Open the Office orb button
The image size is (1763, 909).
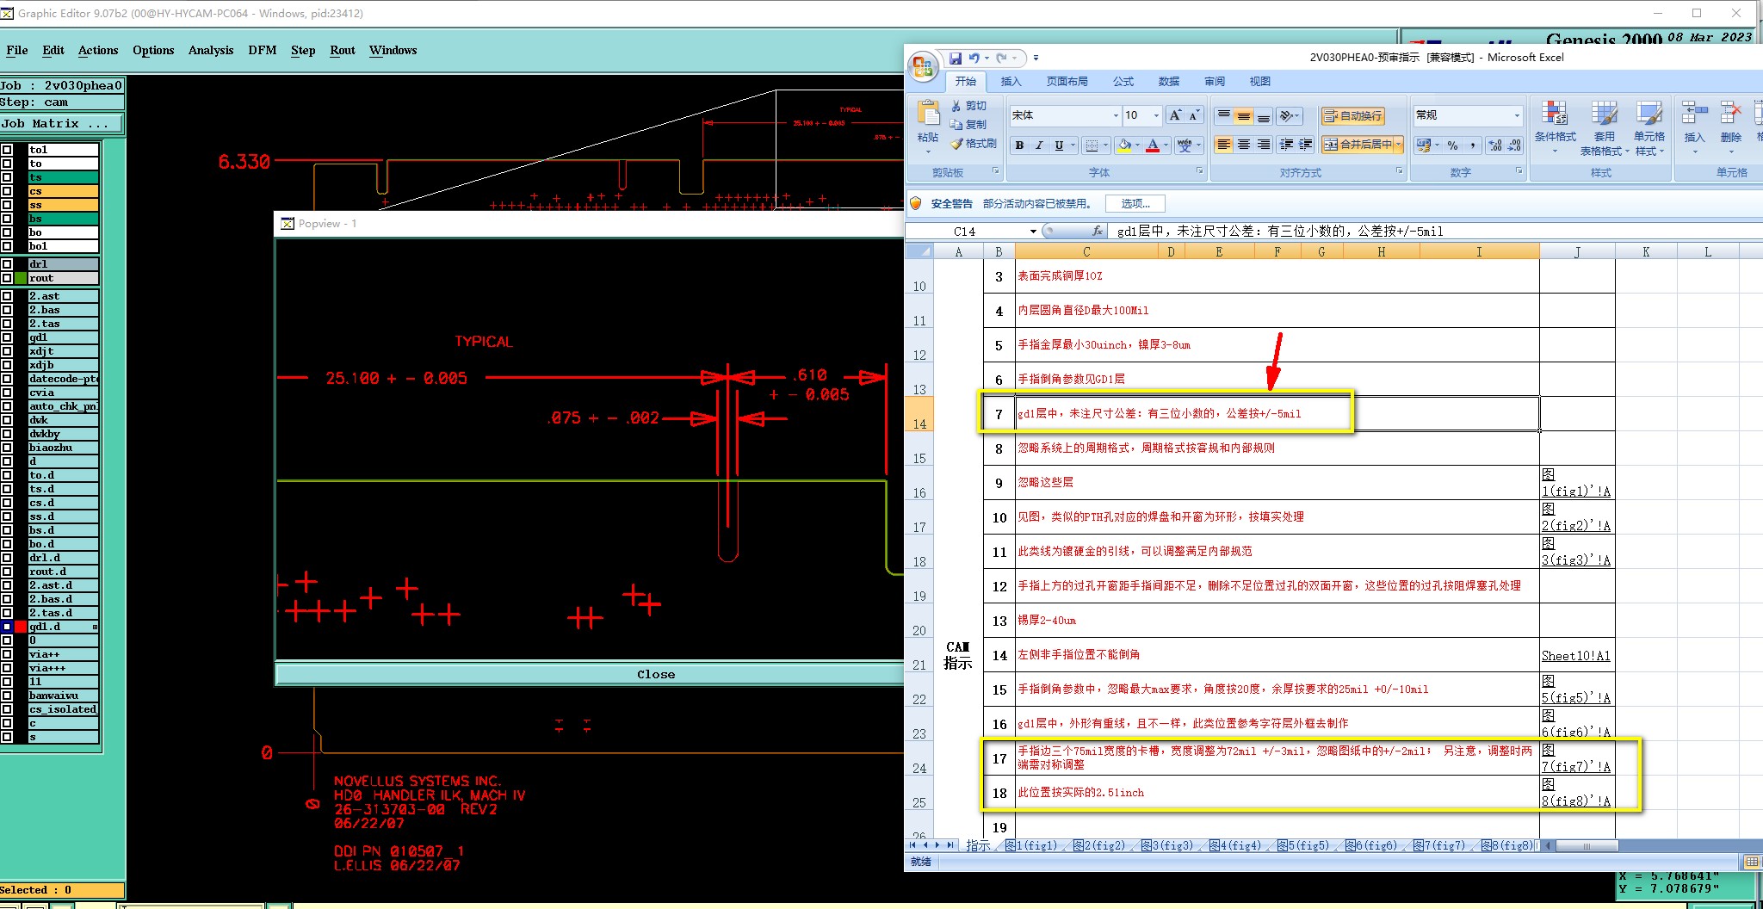tap(923, 66)
